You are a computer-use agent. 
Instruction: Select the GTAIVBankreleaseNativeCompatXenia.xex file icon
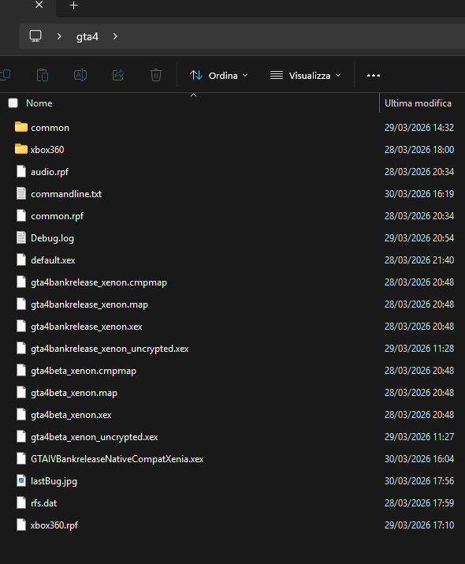21,458
